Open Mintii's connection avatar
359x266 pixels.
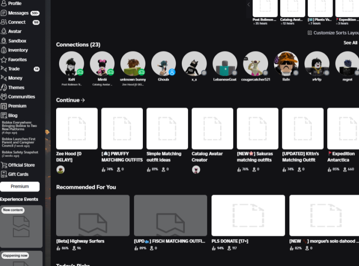tap(102, 64)
